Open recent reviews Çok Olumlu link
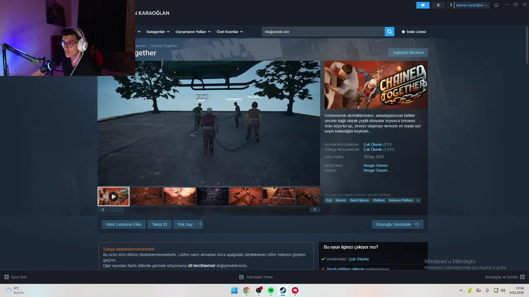The width and height of the screenshot is (529, 297). 373,145
